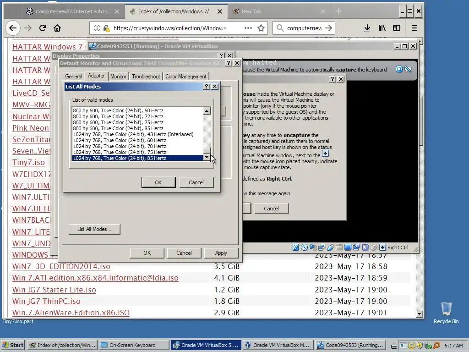Switch to the General tab

point(74,77)
